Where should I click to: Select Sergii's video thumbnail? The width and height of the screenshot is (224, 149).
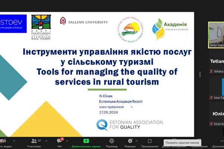(216, 35)
